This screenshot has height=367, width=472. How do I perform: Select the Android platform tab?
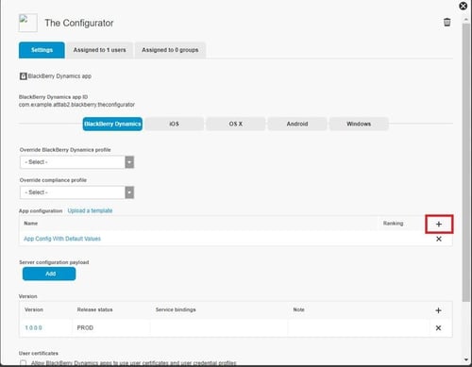[297, 124]
